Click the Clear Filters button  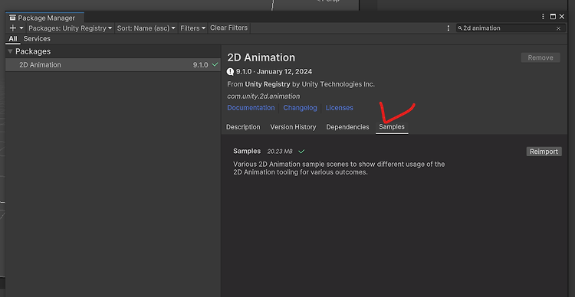[228, 28]
